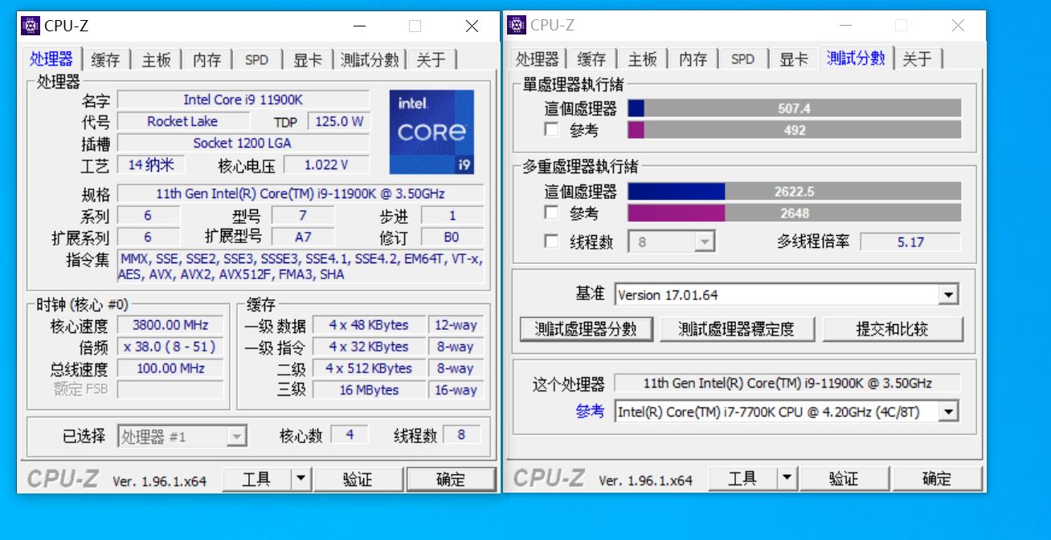The image size is (1051, 540).
Task: Open the SPD tab in right window
Action: click(x=742, y=58)
